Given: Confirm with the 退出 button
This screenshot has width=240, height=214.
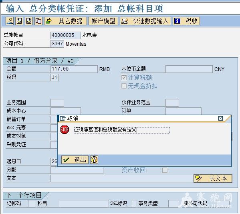Looking at the screenshot, I should click(x=75, y=160).
